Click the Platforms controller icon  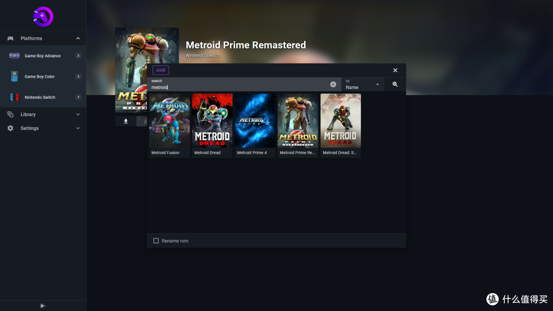10,38
